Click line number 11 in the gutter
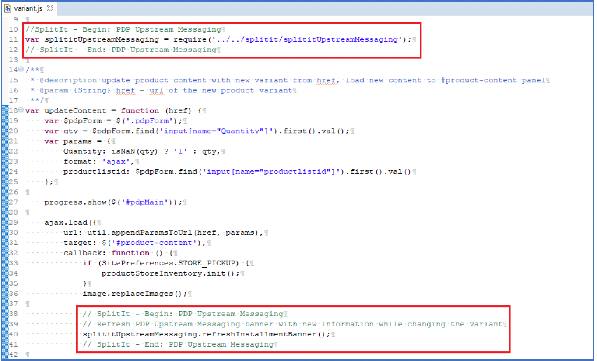The height and width of the screenshot is (361, 597). tap(13, 39)
